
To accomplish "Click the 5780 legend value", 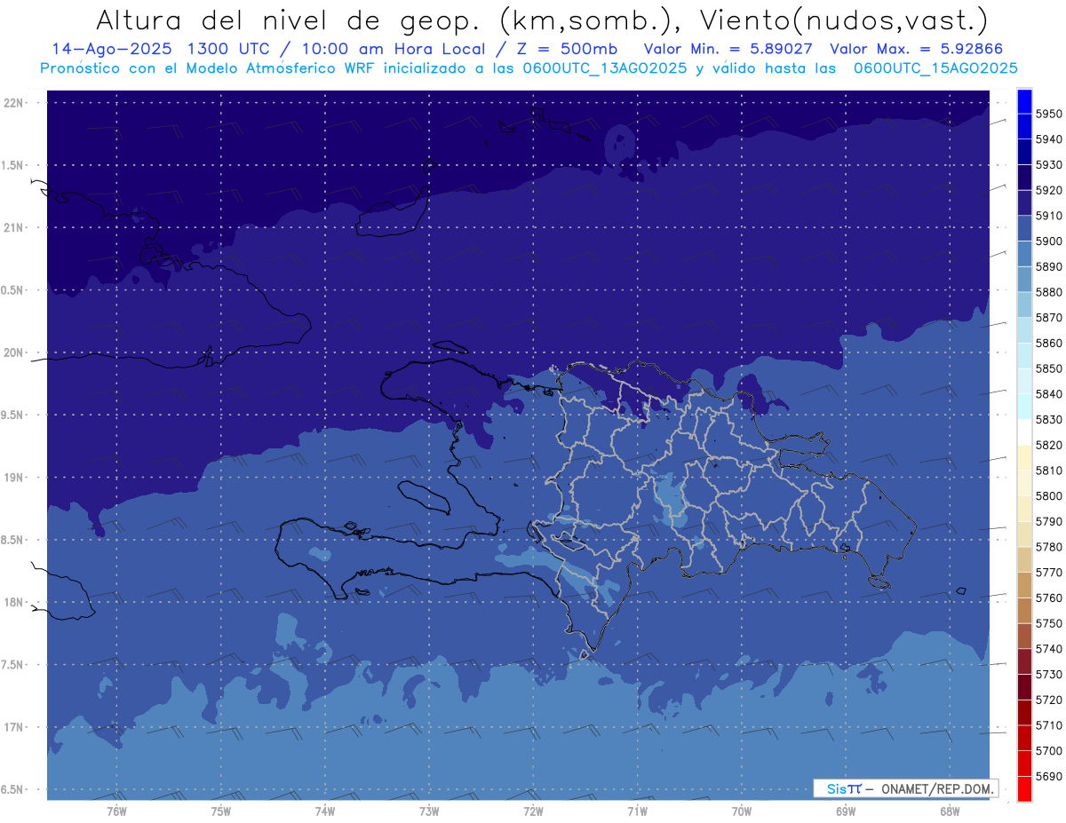I will tap(1049, 547).
